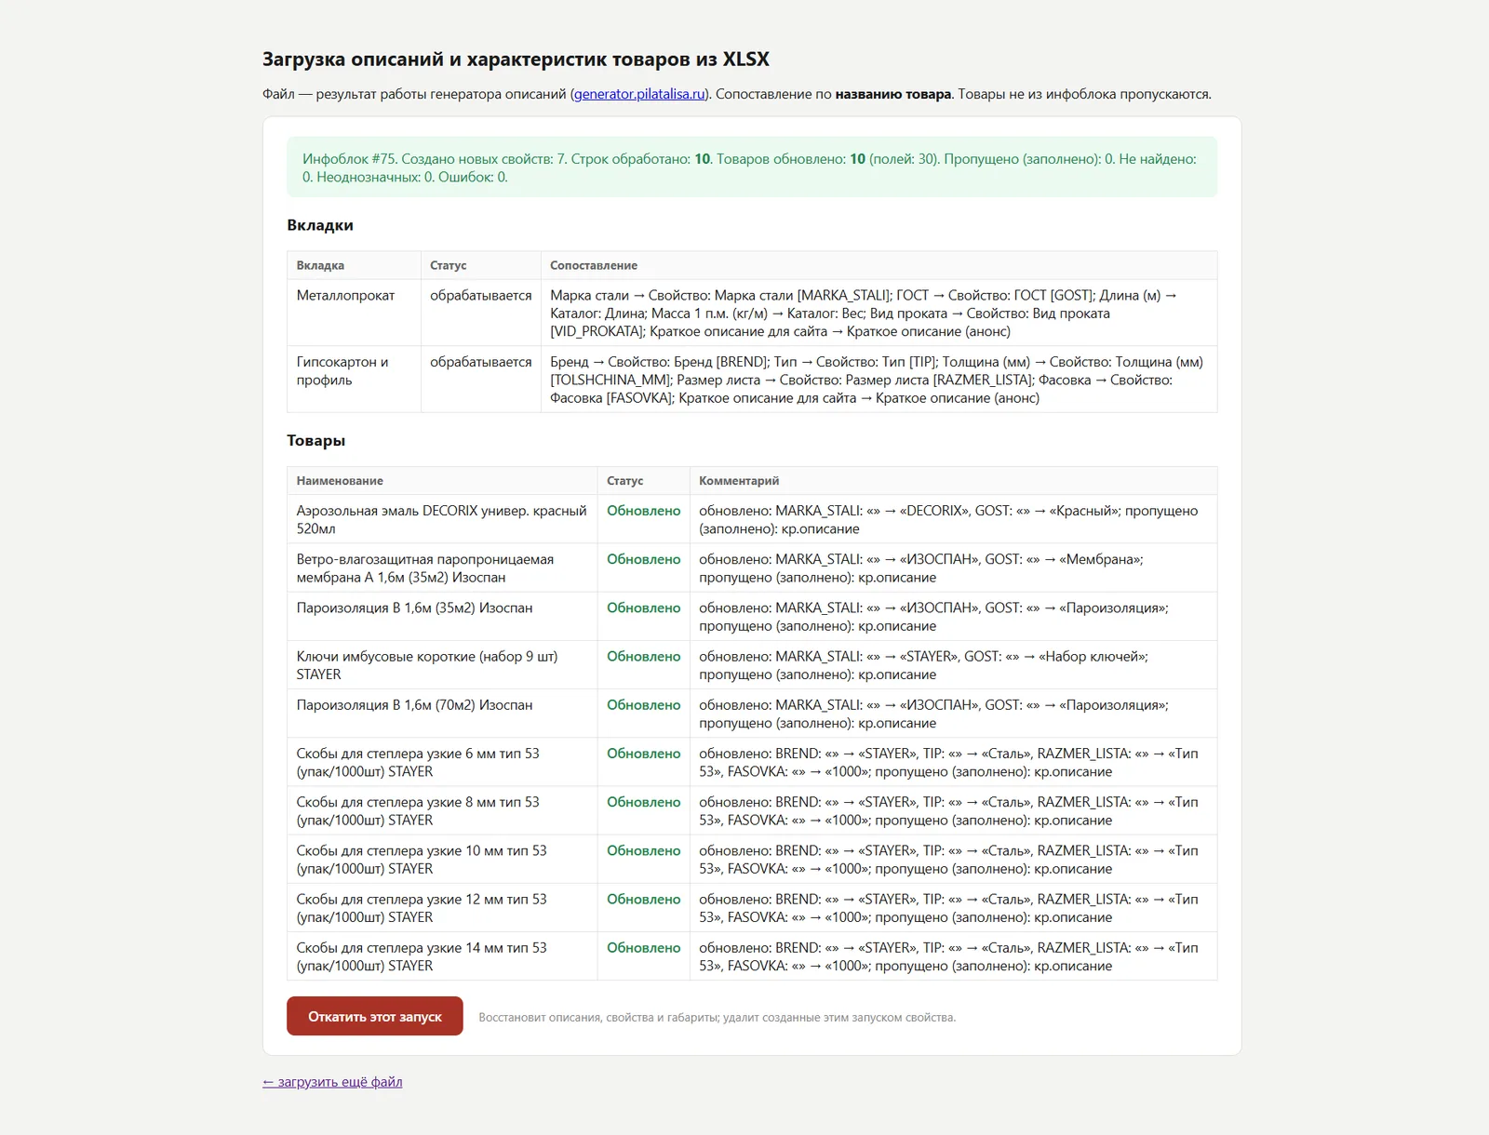Select product 'Ветро-влагозащитная паропроницаемая мембрана A' Изоспан
Screen dimensions: 1489x1135
425,567
